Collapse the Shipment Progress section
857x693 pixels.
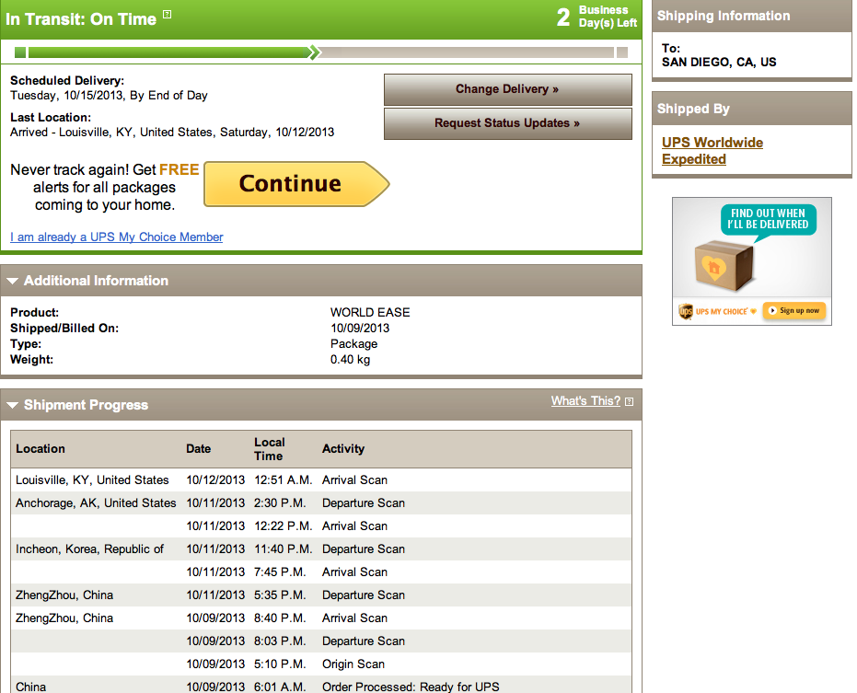tap(13, 405)
